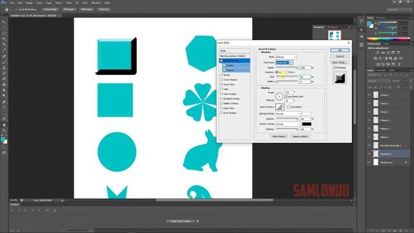Open the Highlight Mode dropdown
Image resolution: width=414 pixels, height=233 pixels.
click(x=288, y=114)
